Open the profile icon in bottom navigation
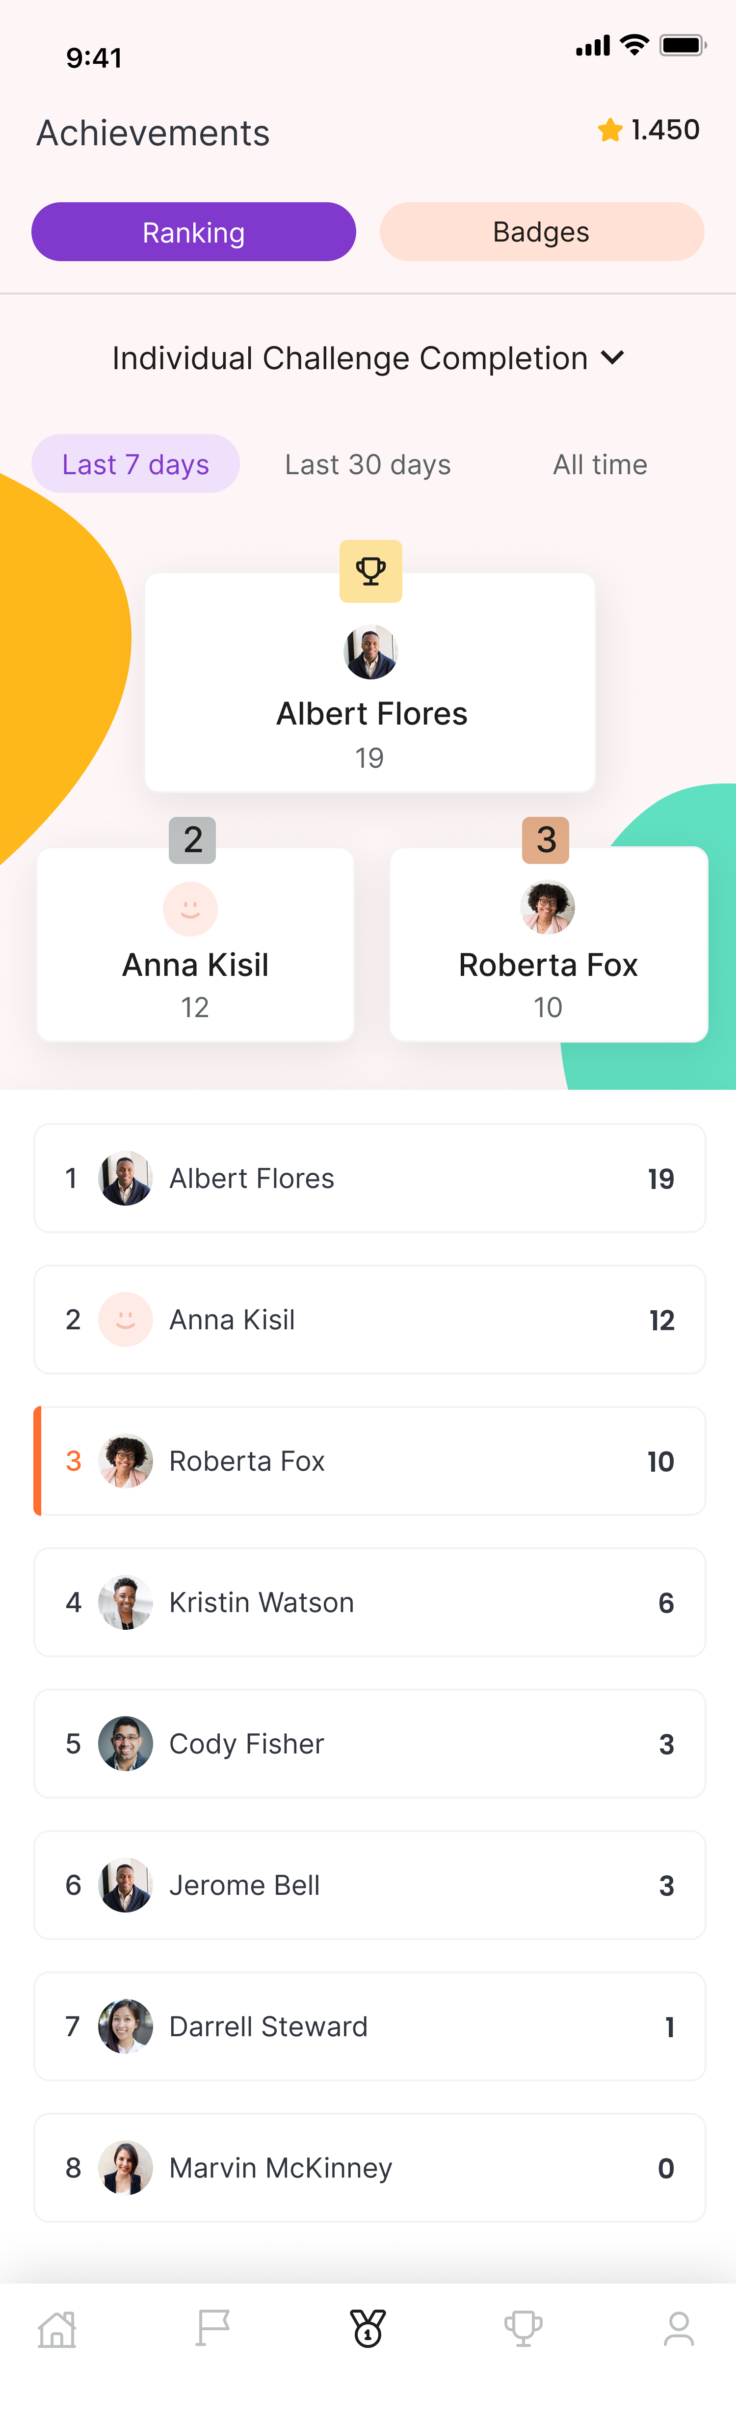 point(679,2326)
